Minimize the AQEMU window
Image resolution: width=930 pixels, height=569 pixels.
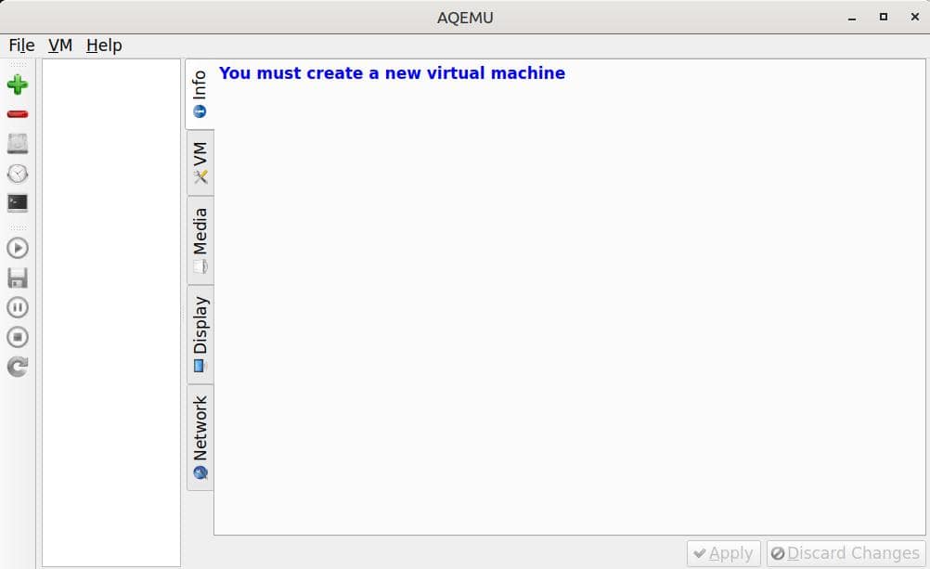tap(852, 18)
